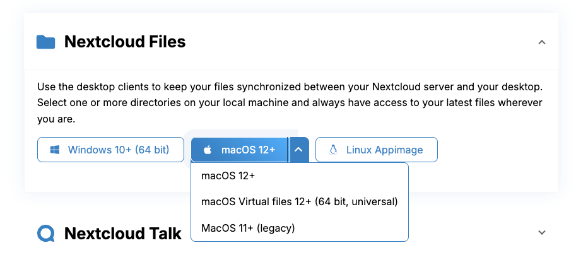Click the Windows logo in the download button

[x=55, y=150]
